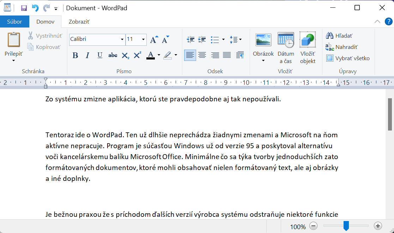Viewport: 394px width, 233px height.
Task: Apply the text highlight color
Action: pos(167,55)
